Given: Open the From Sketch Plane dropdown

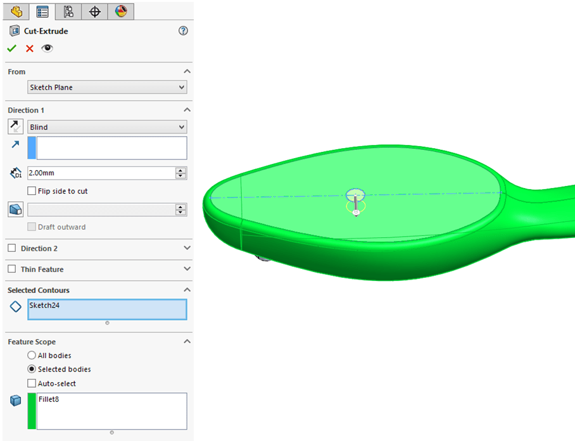Looking at the screenshot, I should point(107,87).
